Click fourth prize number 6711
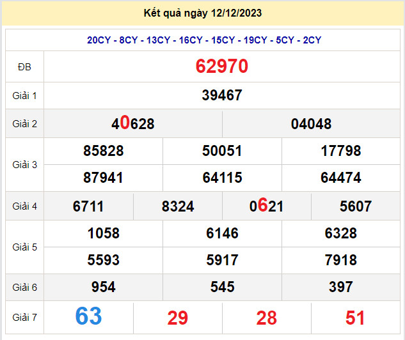The image size is (405, 340). click(88, 206)
